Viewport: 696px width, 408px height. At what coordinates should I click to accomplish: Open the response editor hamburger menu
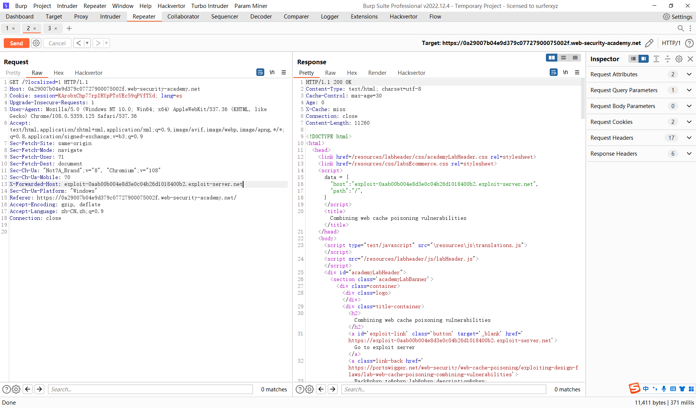[x=577, y=72]
